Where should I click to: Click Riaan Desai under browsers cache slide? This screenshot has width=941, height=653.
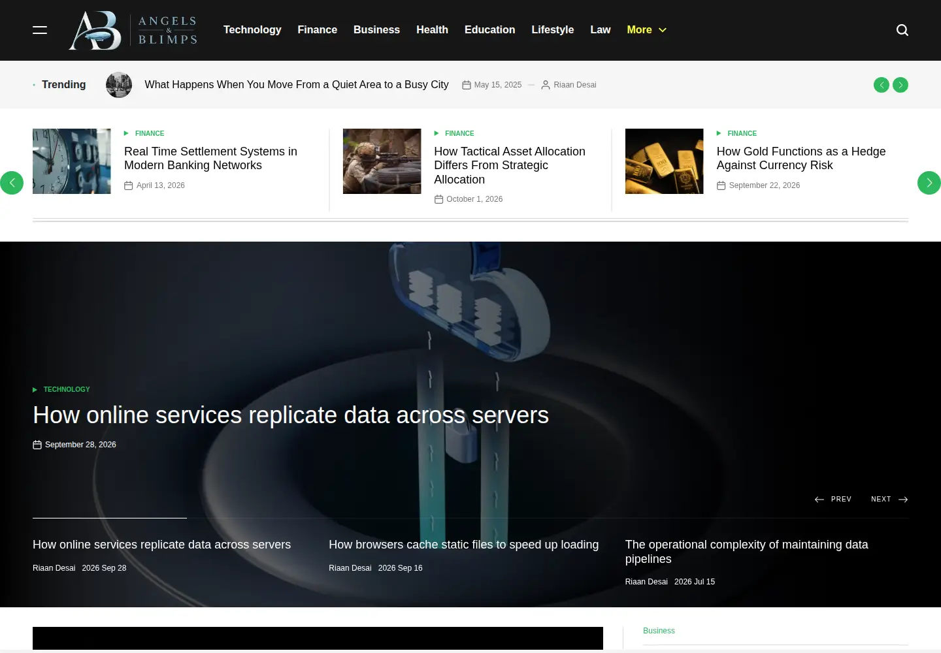[350, 568]
